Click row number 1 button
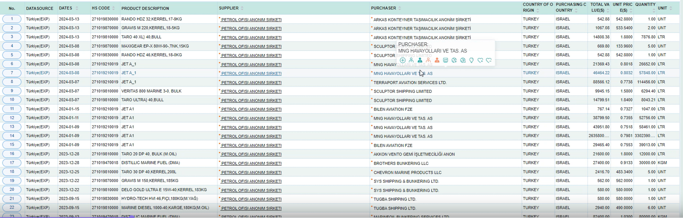 (x=12, y=19)
